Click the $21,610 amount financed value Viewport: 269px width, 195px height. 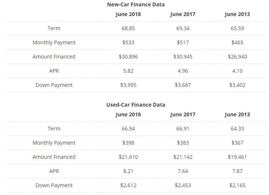coord(128,157)
